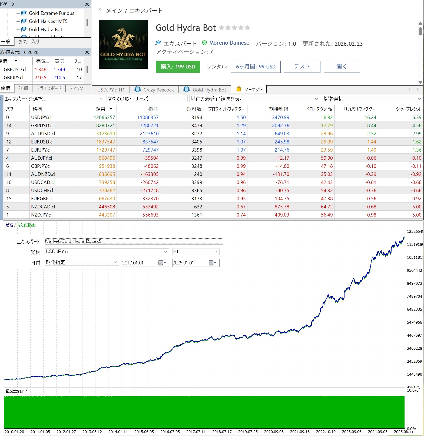Sort by the ドローダウン % column header
The height and width of the screenshot is (439, 424).
coord(313,109)
